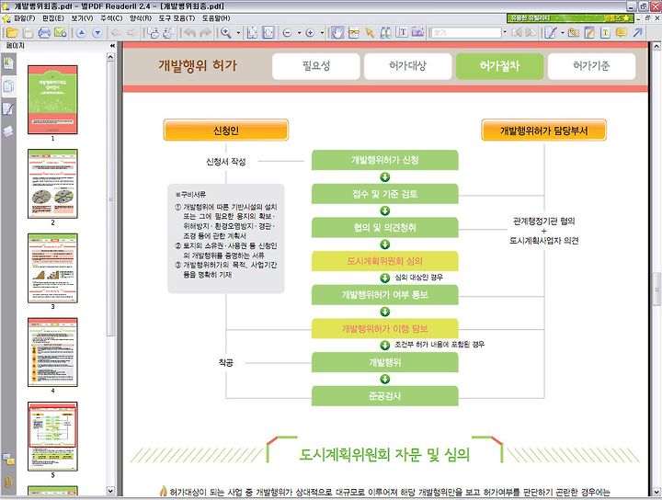The height and width of the screenshot is (500, 662).
Task: Click the Save disk icon
Action: pos(28,32)
